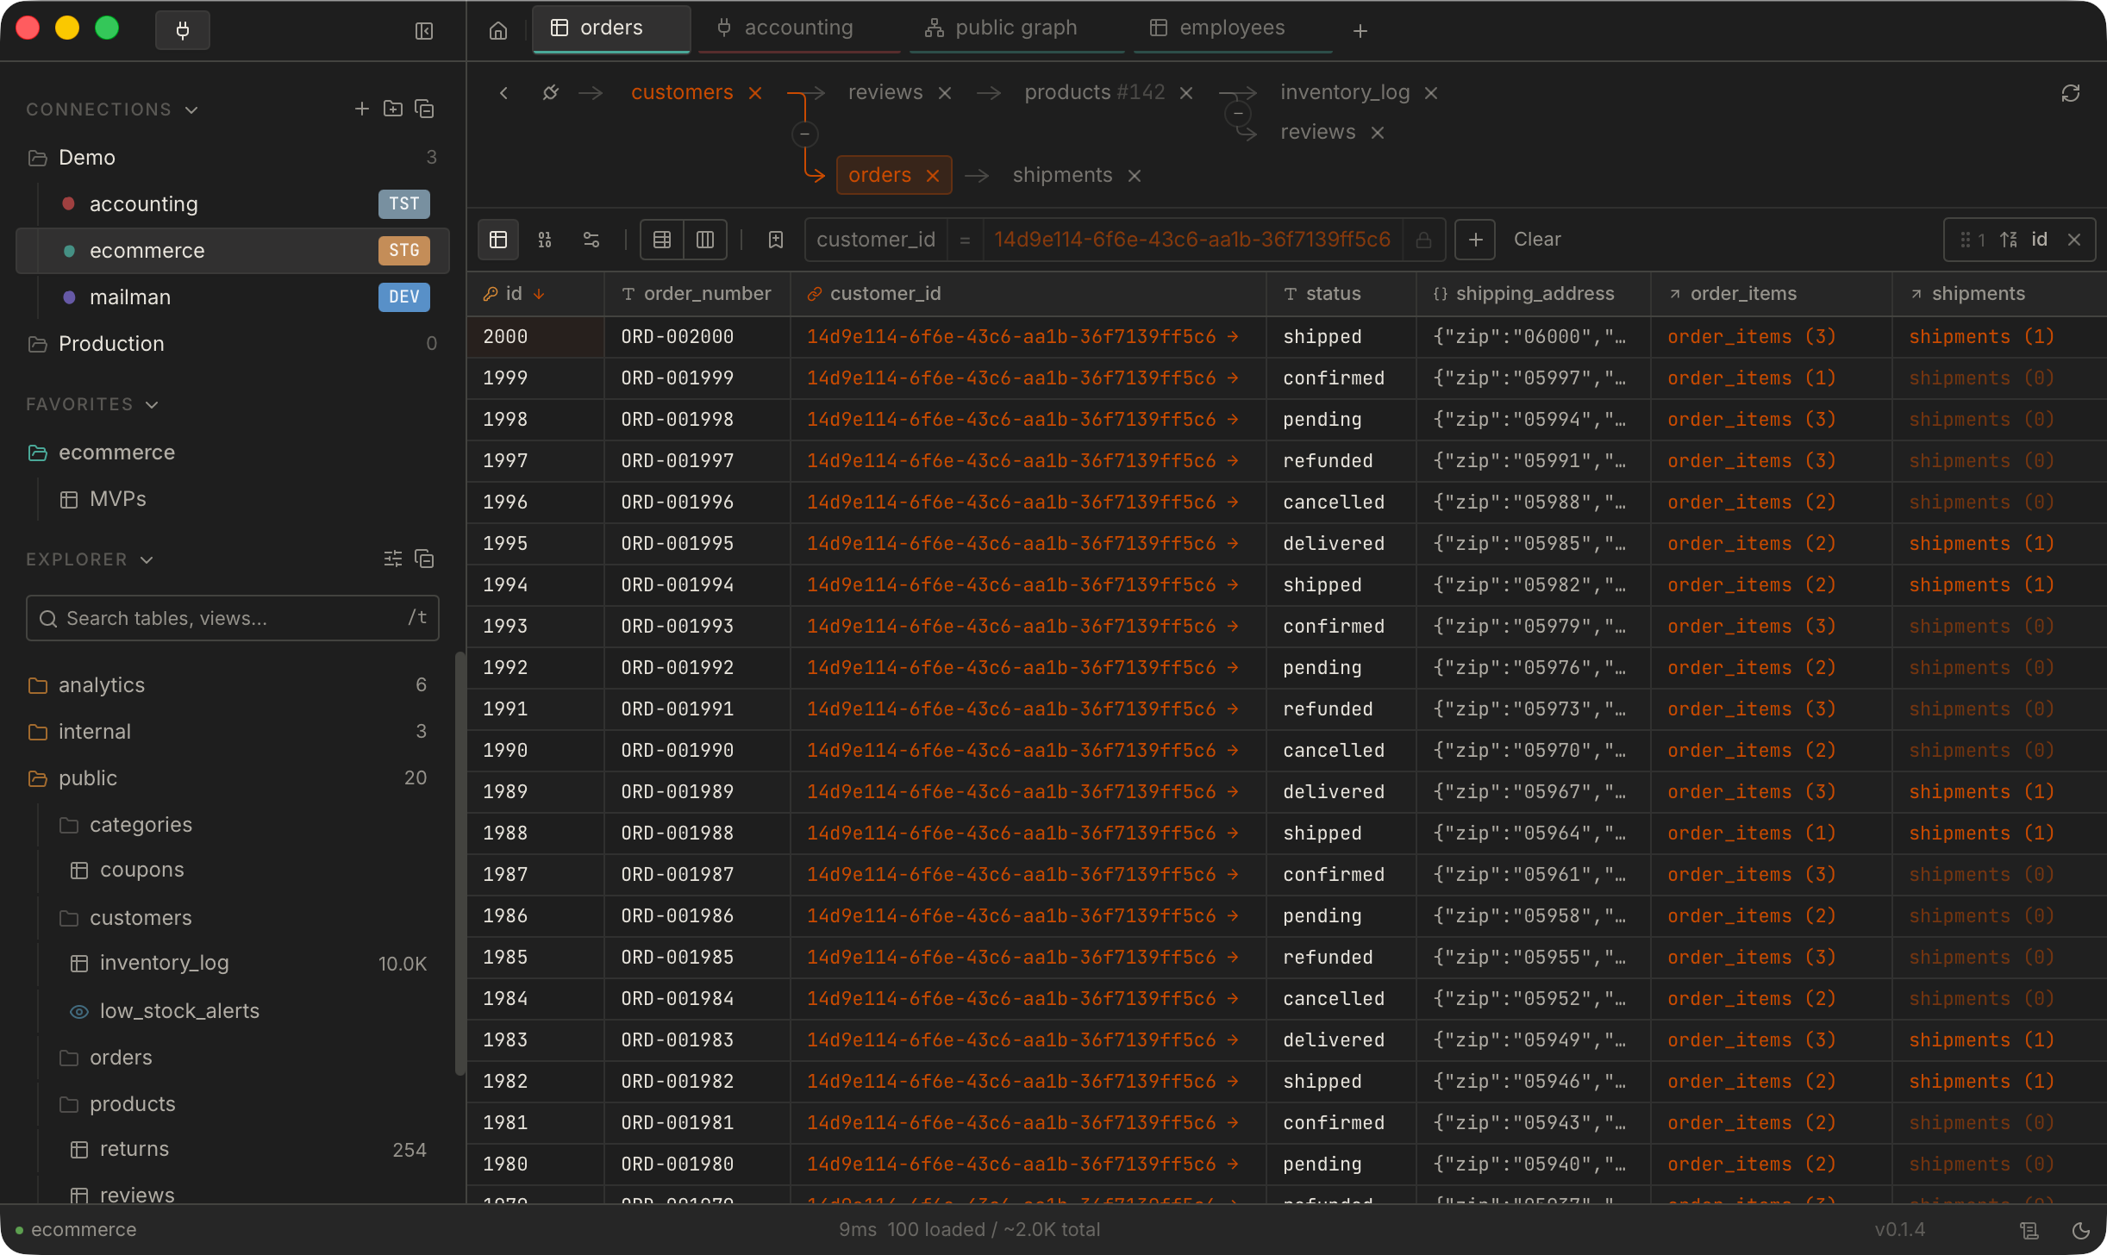This screenshot has width=2107, height=1255.
Task: Create new connection folder icon
Action: coord(393,109)
